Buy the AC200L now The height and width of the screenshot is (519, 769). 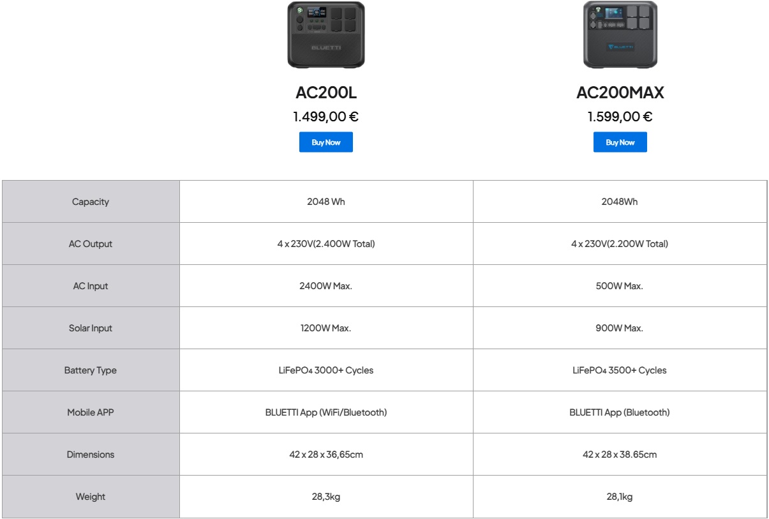click(326, 142)
